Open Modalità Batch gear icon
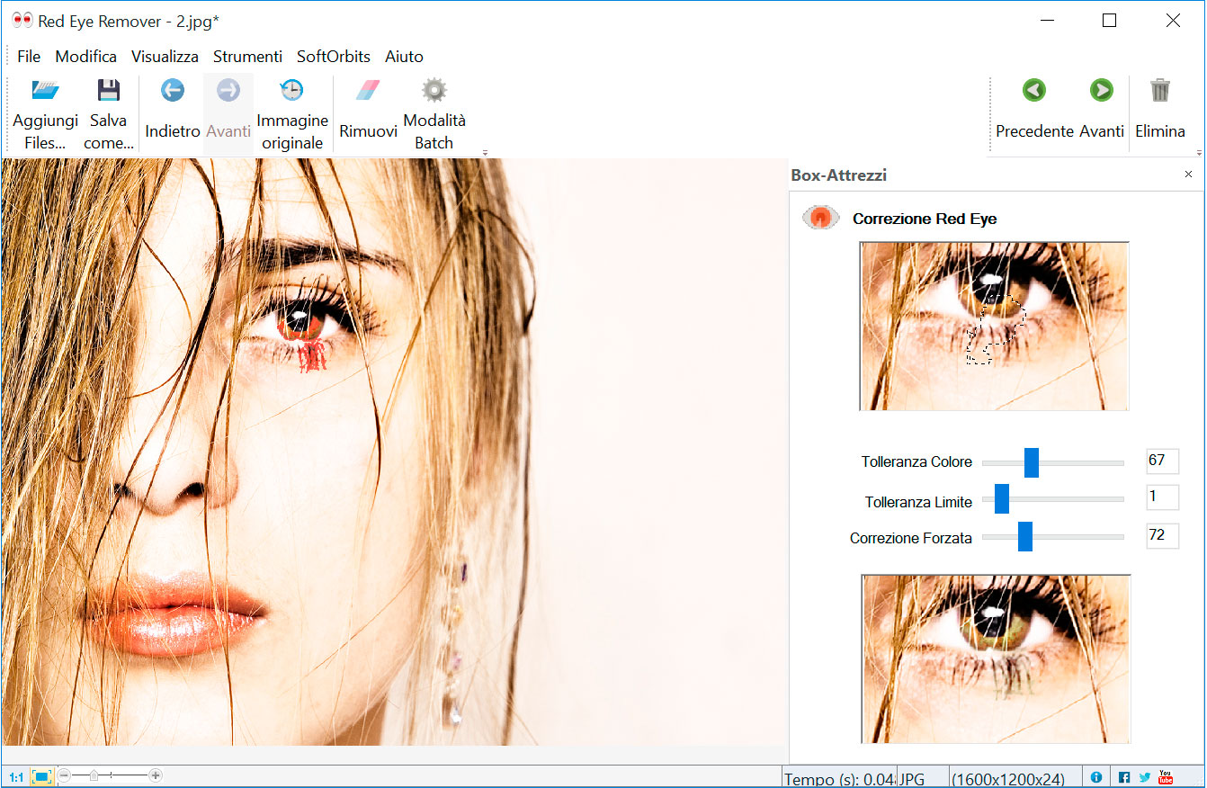Viewport: 1207px width, 788px height. (434, 91)
